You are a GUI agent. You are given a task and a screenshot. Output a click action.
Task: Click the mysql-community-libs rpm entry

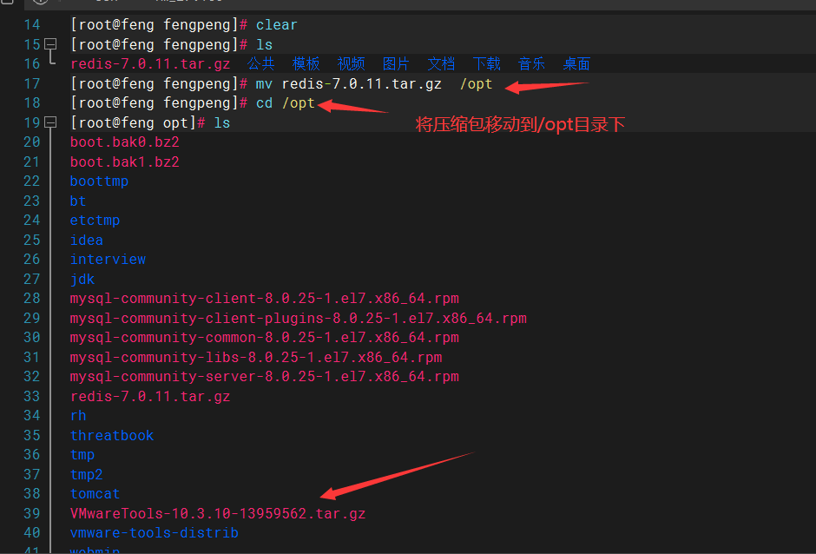pyautogui.click(x=256, y=357)
